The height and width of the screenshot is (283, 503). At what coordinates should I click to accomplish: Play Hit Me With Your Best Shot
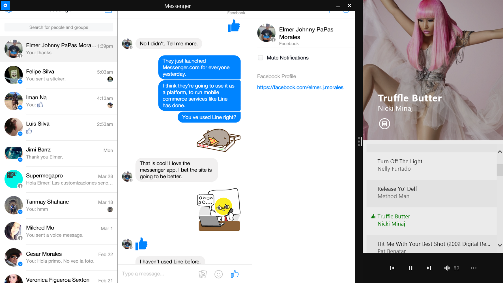tap(431, 244)
